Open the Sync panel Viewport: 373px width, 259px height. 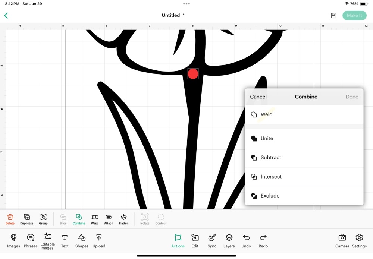point(212,241)
